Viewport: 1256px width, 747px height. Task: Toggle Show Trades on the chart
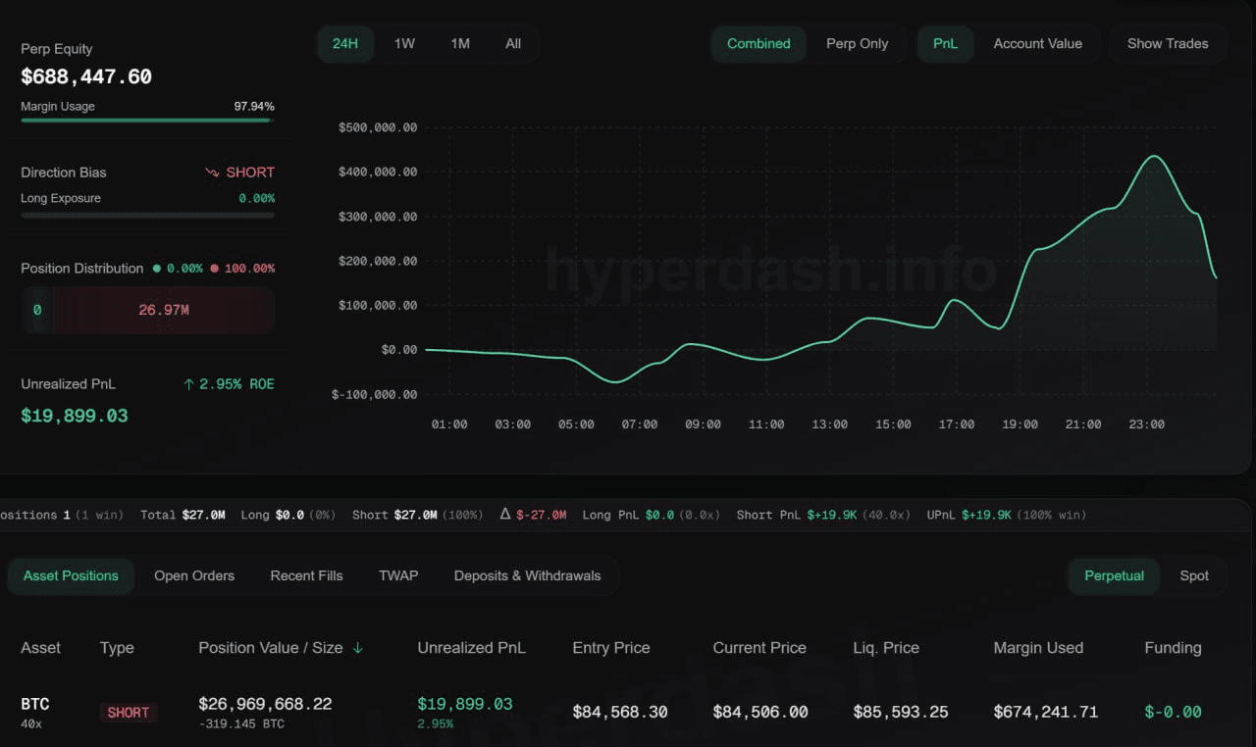(1168, 44)
